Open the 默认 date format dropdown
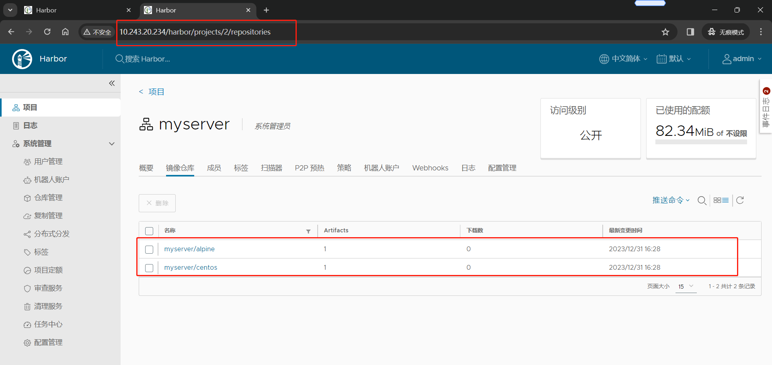 point(674,59)
